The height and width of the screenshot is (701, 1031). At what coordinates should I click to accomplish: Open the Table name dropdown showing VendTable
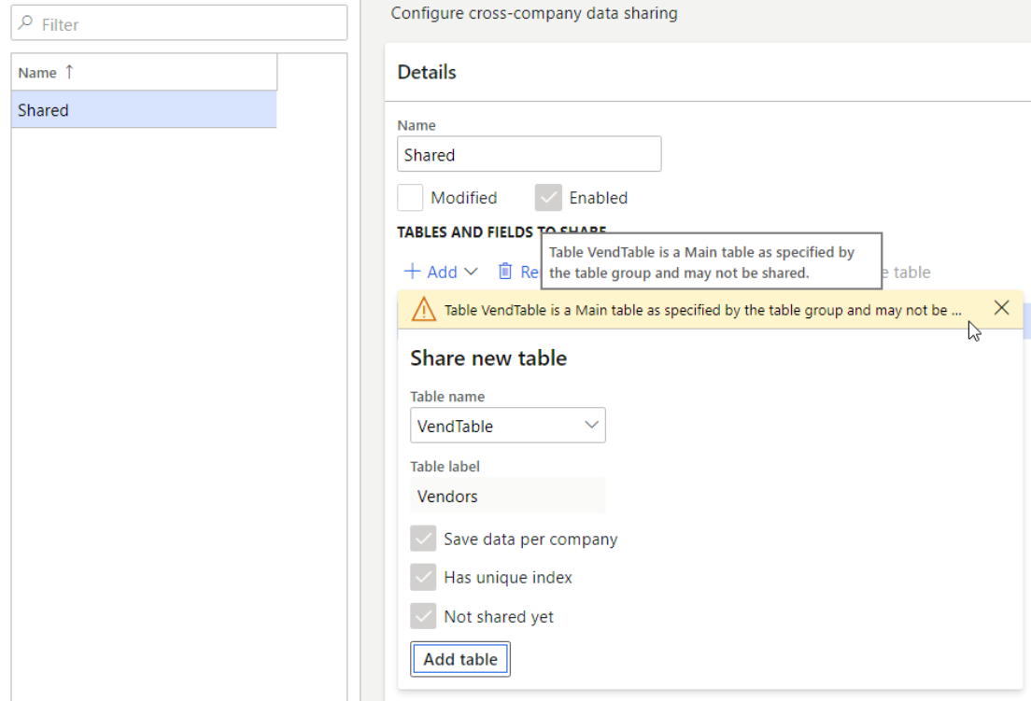pos(508,425)
